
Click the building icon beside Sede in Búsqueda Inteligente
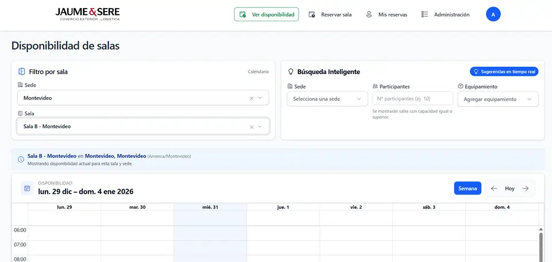coord(290,86)
